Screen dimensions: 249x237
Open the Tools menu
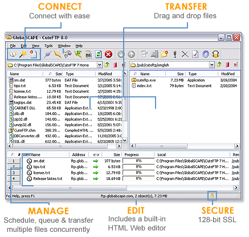[x=48, y=46]
